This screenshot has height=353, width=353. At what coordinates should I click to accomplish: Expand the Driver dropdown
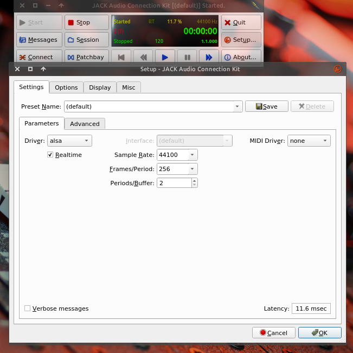pos(69,141)
